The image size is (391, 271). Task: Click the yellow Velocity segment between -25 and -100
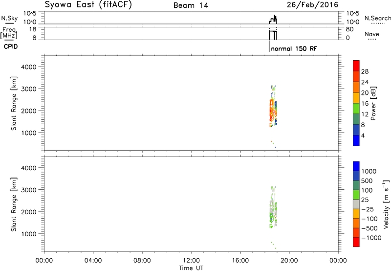[356, 214]
